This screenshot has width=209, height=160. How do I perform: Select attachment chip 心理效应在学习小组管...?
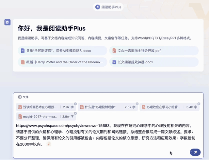point(169,107)
